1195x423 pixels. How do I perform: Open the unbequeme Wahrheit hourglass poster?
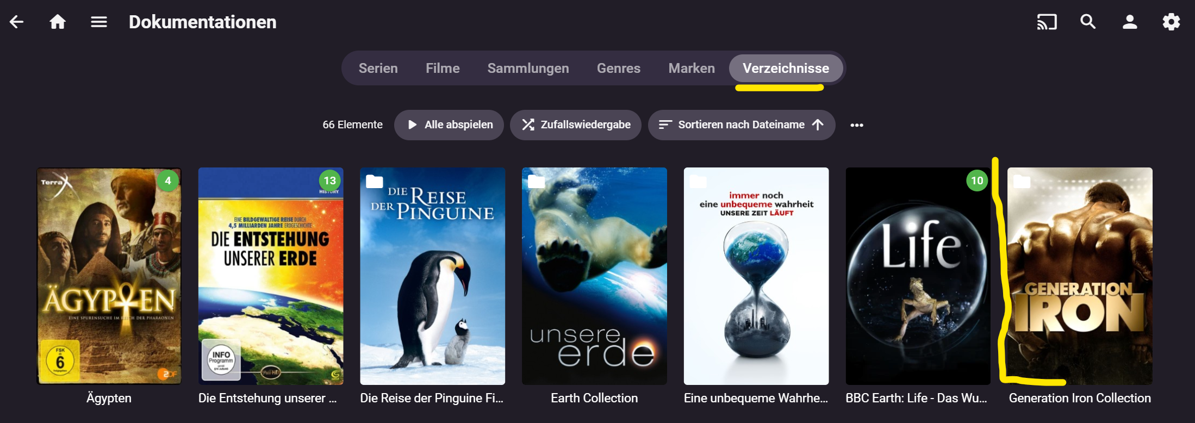coord(756,276)
